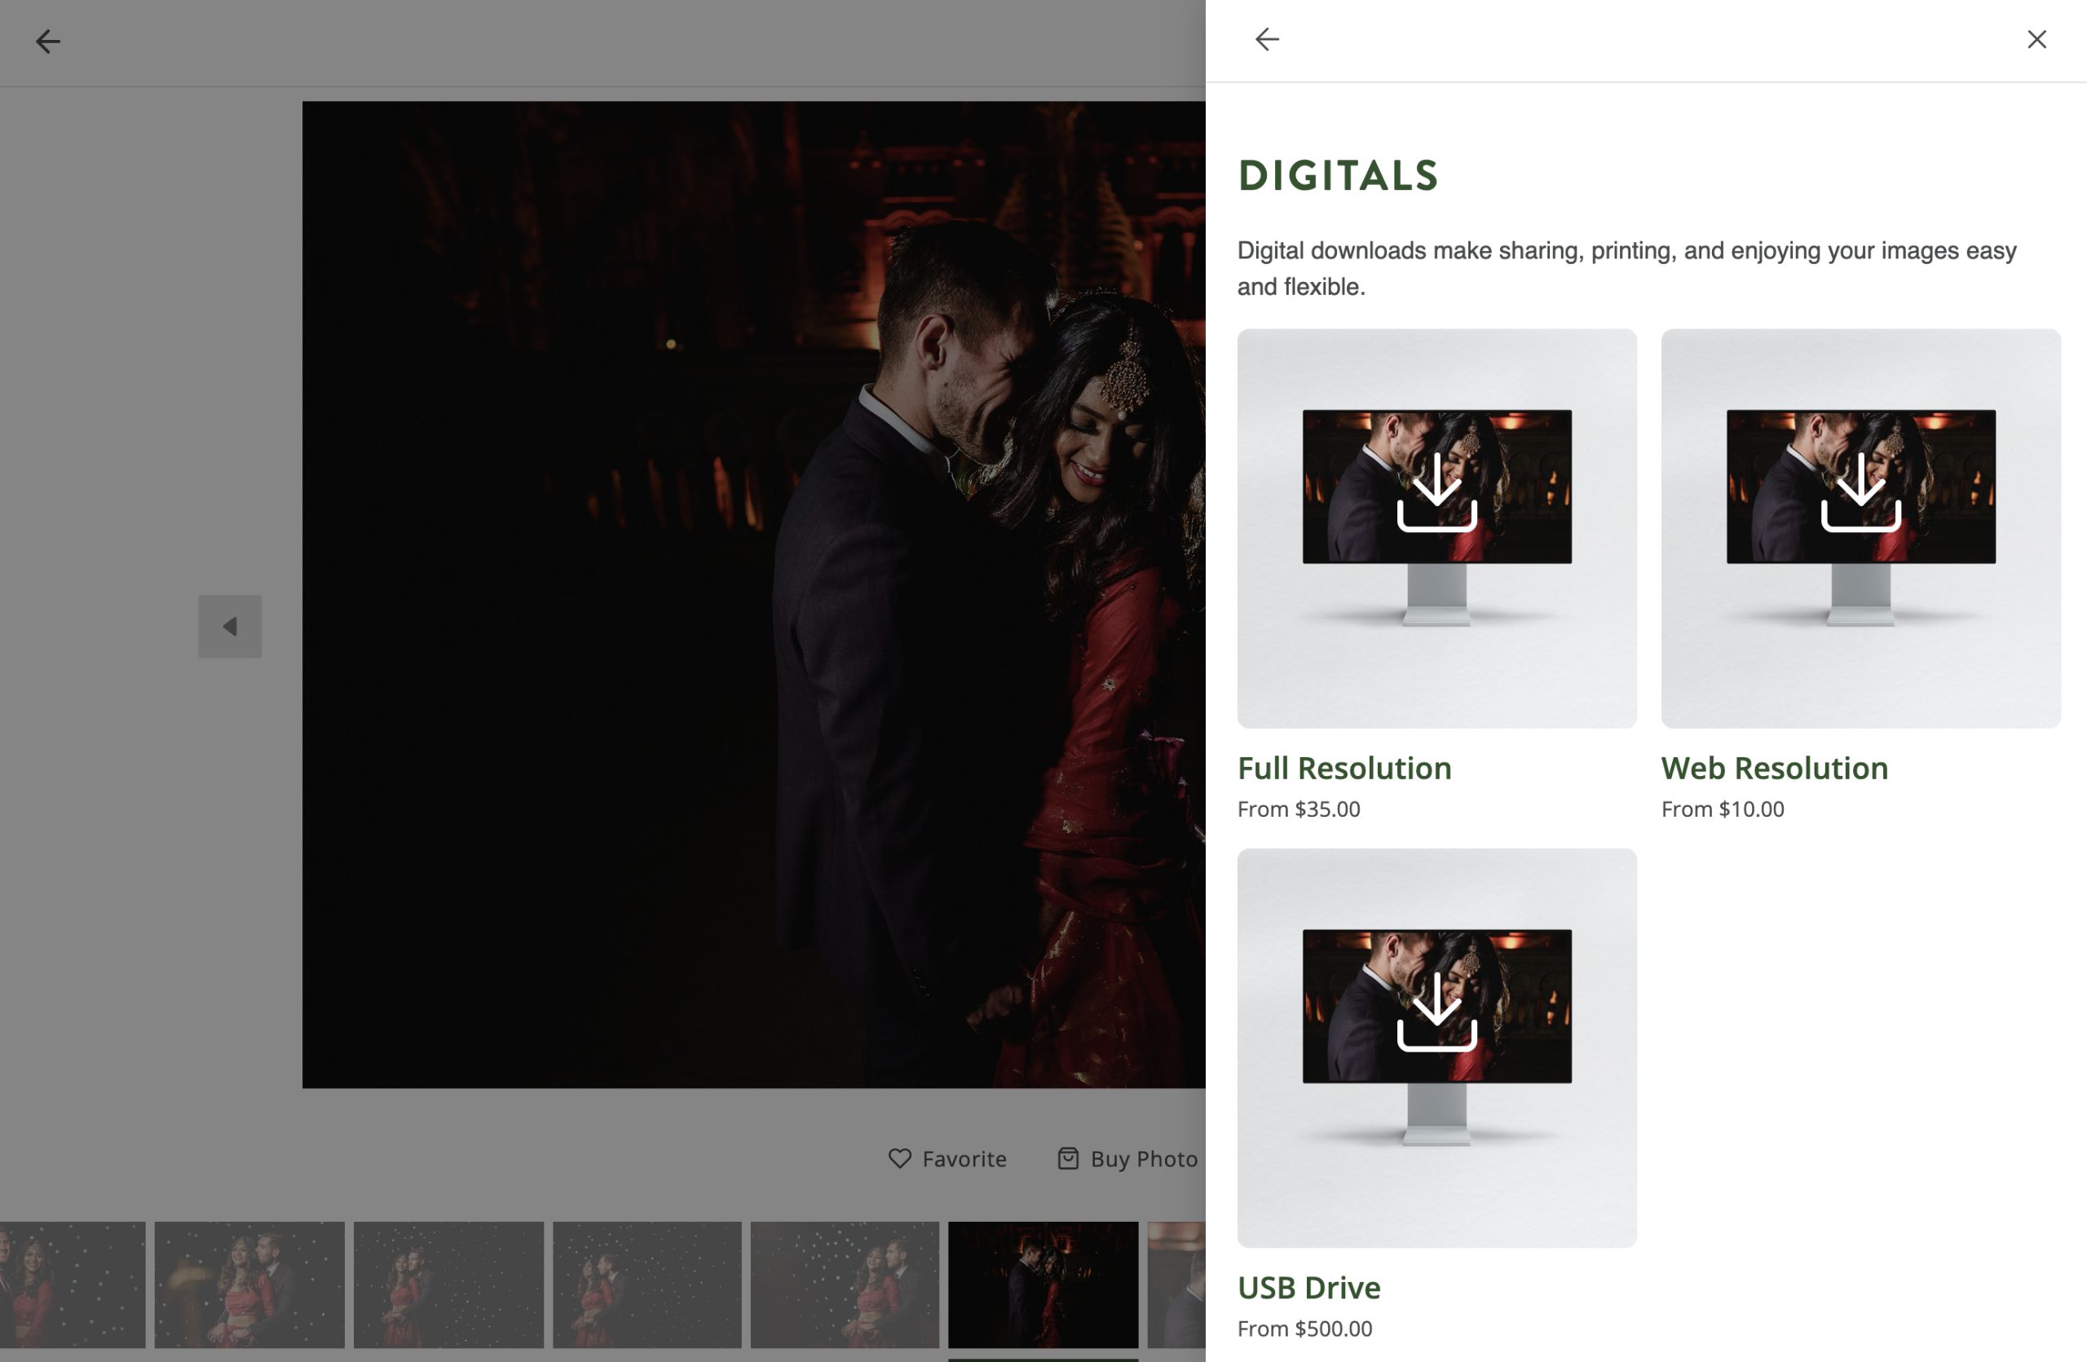Select the second filmstrip thumbnail
The image size is (2087, 1362).
point(249,1284)
